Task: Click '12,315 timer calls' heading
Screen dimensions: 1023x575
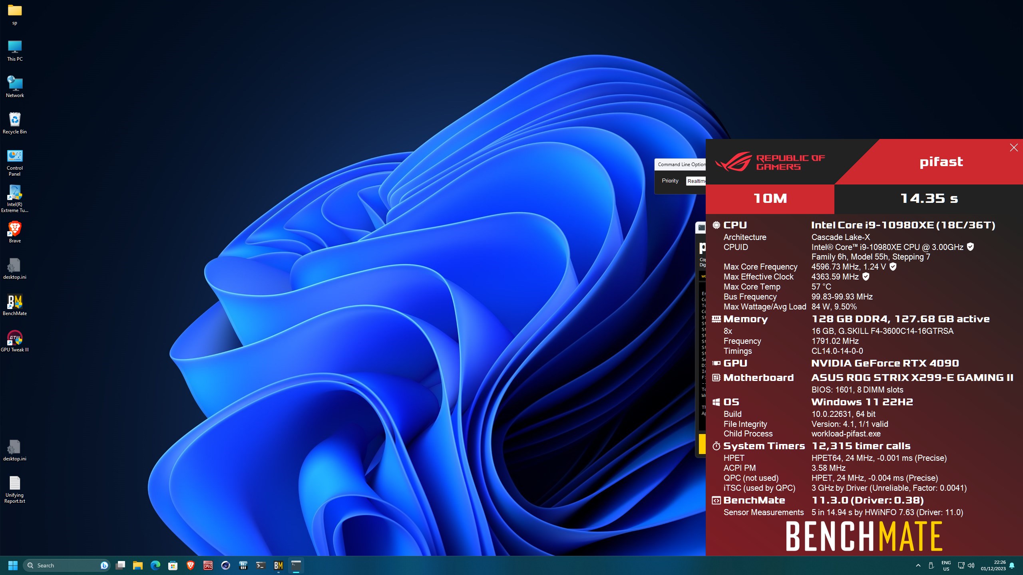Action: point(861,446)
